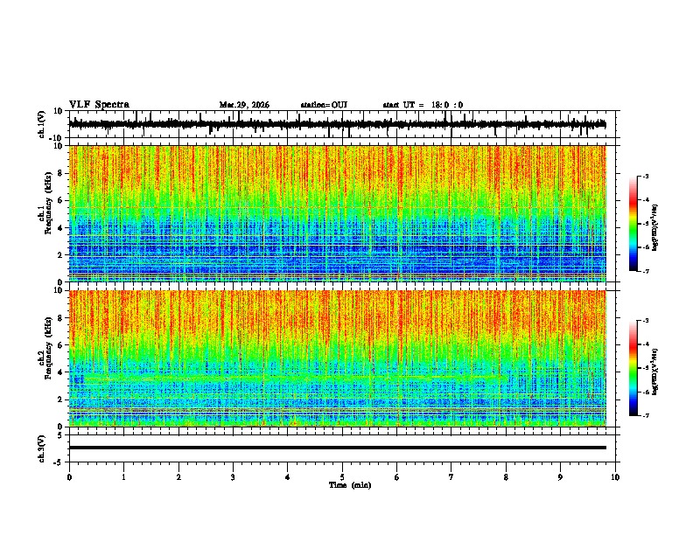Click the '-10' tick on ch.1(V) axis
Viewport: 693px width, 535px height.
coord(57,138)
